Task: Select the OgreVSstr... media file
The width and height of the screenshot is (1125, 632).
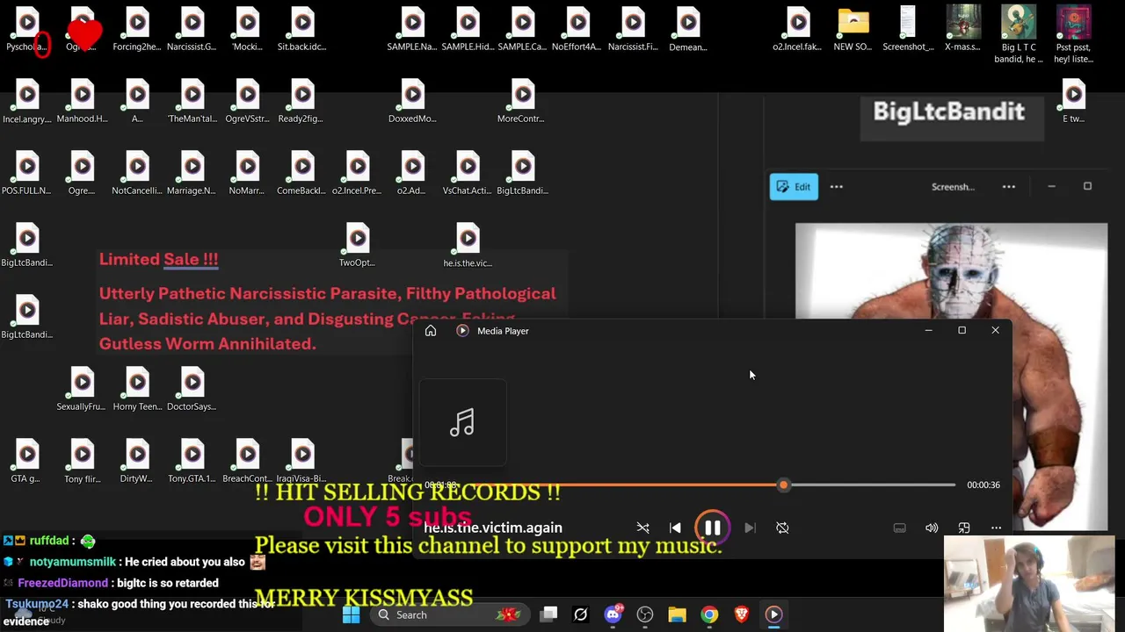Action: click(x=247, y=102)
